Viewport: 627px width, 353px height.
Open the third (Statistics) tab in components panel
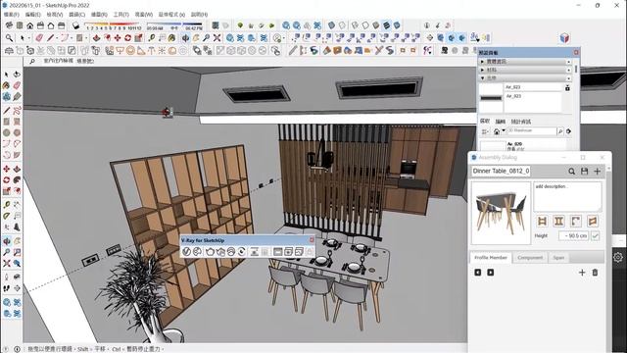coord(520,122)
